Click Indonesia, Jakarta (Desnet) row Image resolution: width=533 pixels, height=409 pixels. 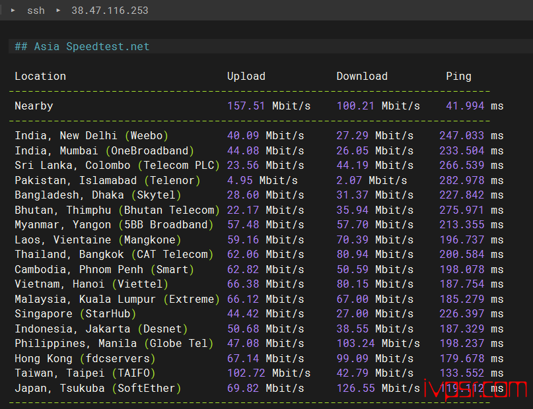pos(259,329)
